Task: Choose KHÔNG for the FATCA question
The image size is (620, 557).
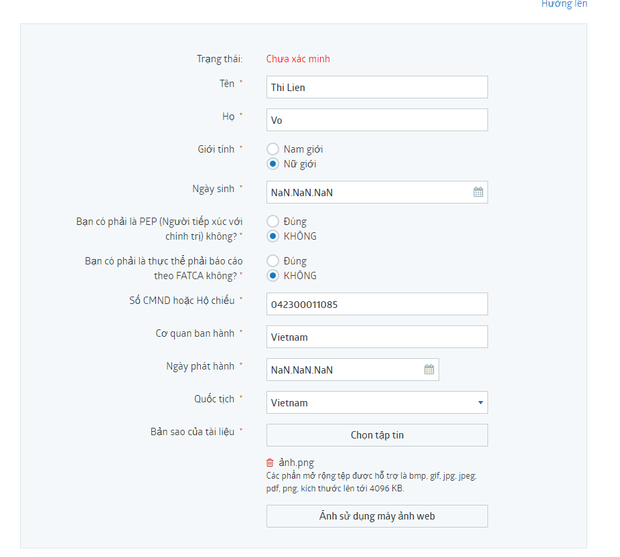Action: click(x=273, y=276)
